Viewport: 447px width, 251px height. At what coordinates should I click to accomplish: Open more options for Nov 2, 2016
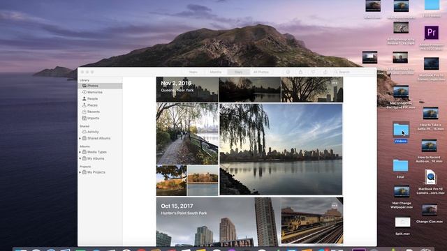click(335, 83)
